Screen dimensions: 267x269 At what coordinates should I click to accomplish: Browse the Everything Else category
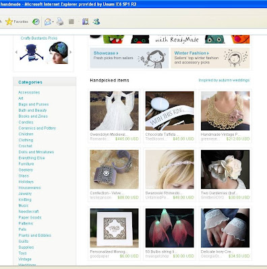click(32, 158)
